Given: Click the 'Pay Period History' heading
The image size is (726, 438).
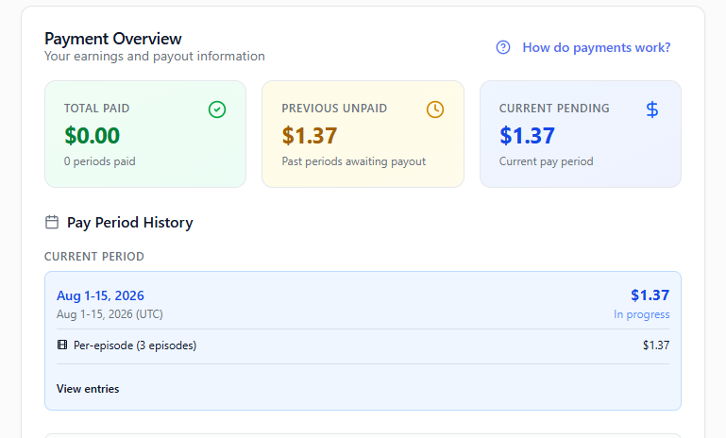Looking at the screenshot, I should (x=129, y=223).
